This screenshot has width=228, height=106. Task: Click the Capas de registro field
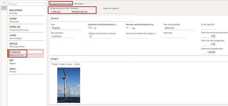pos(119,12)
